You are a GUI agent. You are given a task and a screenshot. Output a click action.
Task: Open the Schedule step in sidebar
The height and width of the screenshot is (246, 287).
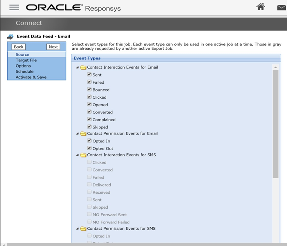click(24, 72)
